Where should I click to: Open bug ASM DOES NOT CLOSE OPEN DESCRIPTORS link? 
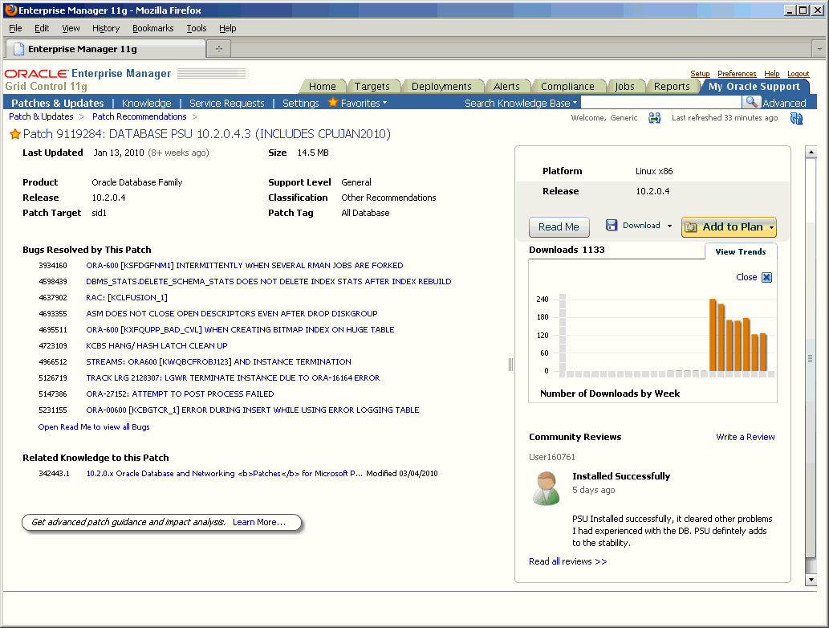click(x=232, y=314)
